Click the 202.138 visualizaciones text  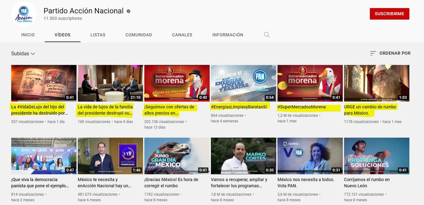164,122
